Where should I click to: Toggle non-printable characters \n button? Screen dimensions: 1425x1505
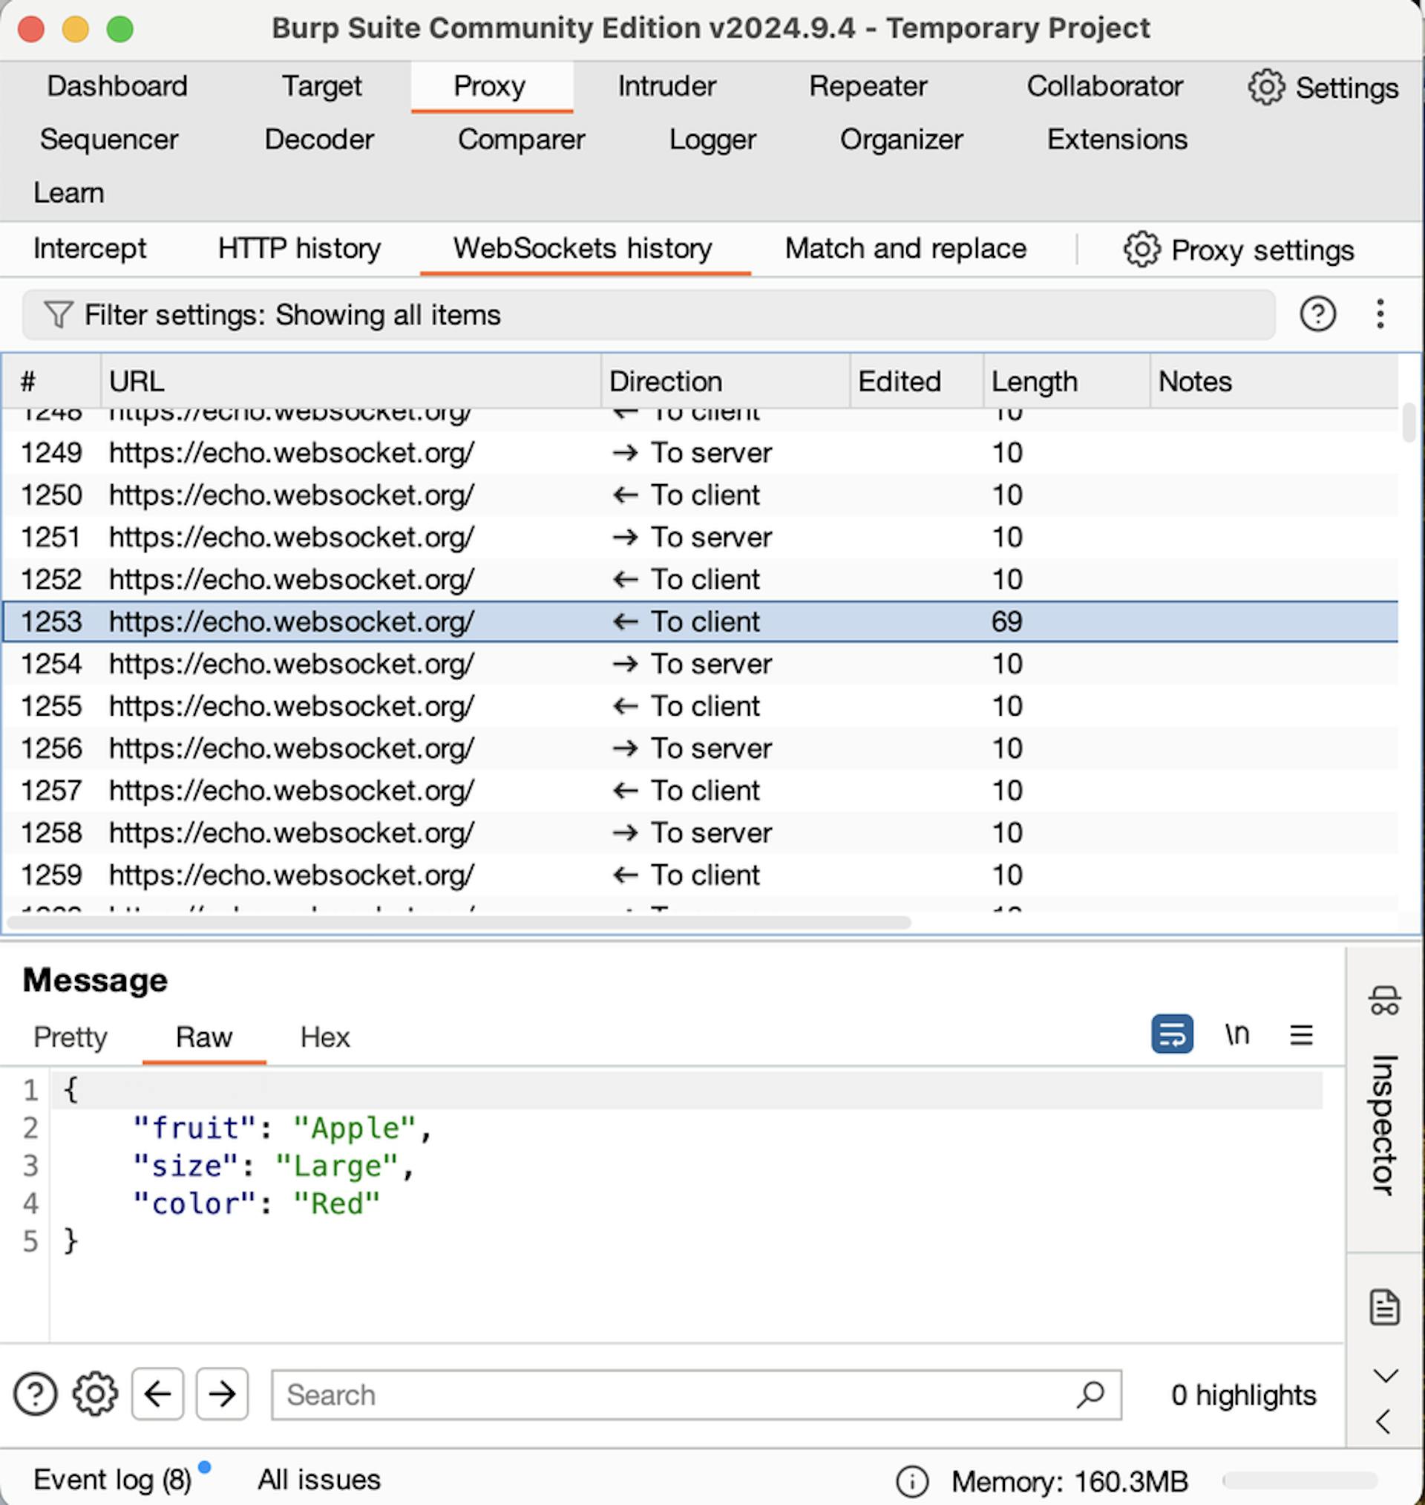click(x=1236, y=1034)
